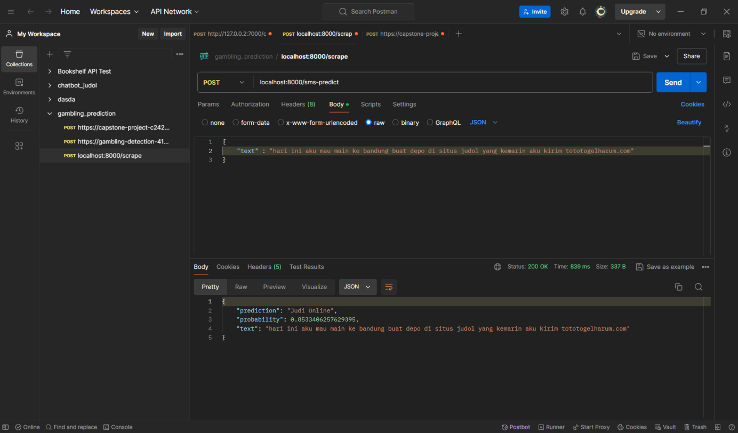Copy the response body
The image size is (738, 433).
[x=678, y=287]
